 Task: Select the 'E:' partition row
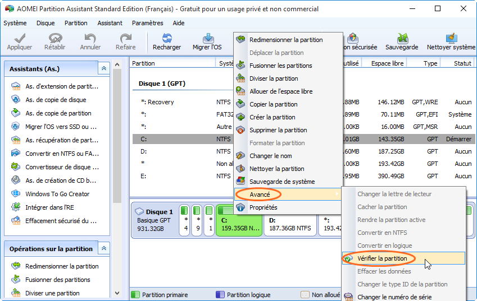coord(303,176)
